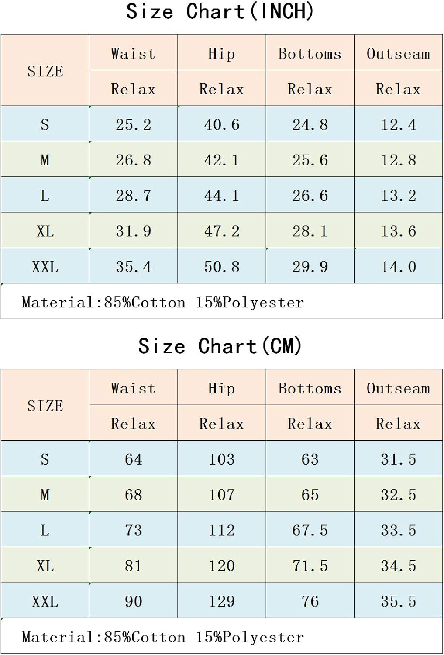Select the M row label in the CM chart

click(x=45, y=495)
